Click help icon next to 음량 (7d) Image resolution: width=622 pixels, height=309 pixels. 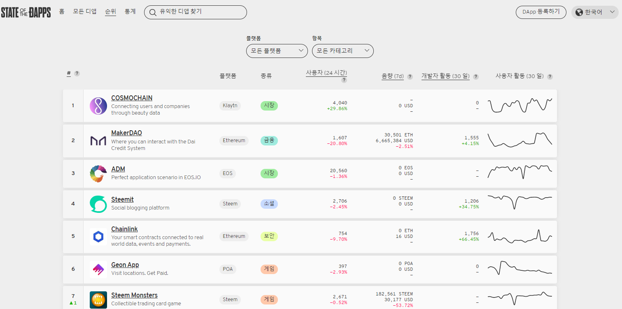coord(410,77)
